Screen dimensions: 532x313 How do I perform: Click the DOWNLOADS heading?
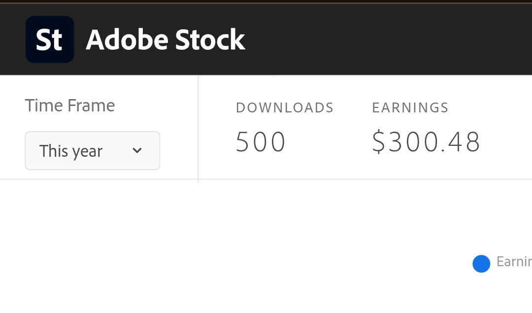(x=285, y=107)
